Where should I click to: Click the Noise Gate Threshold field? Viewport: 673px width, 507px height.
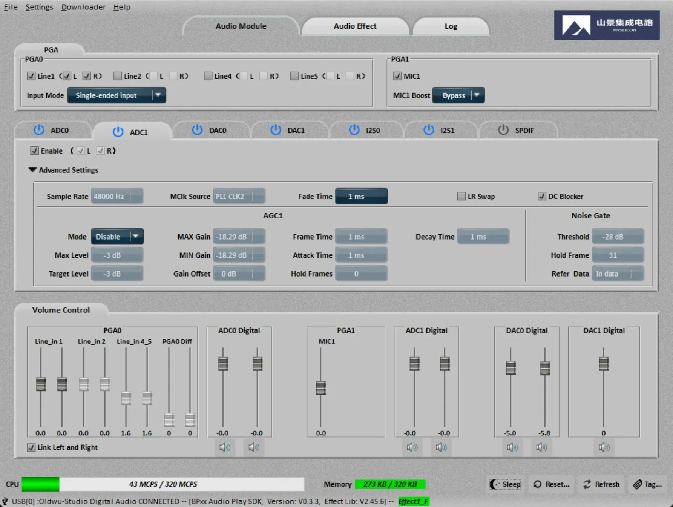[x=618, y=237]
